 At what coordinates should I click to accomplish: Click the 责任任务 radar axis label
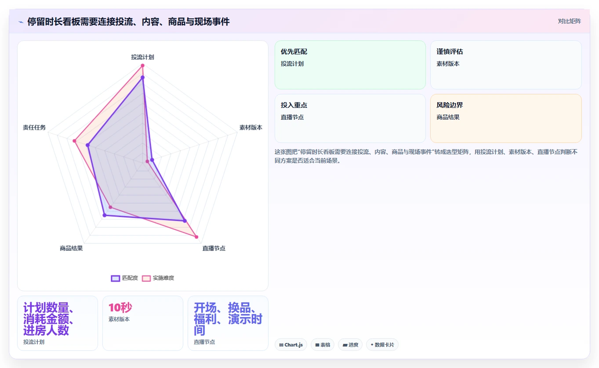34,127
